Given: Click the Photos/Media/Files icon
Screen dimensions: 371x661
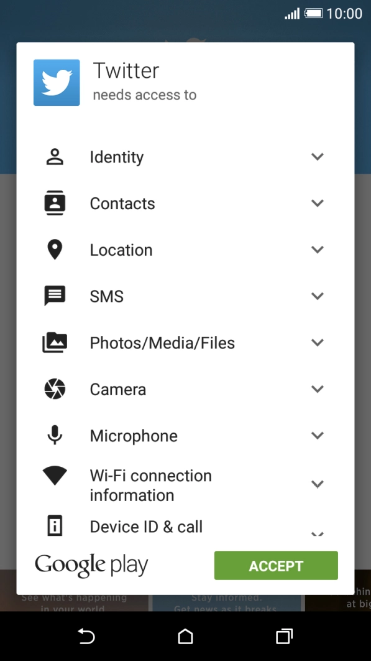Looking at the screenshot, I should point(55,342).
